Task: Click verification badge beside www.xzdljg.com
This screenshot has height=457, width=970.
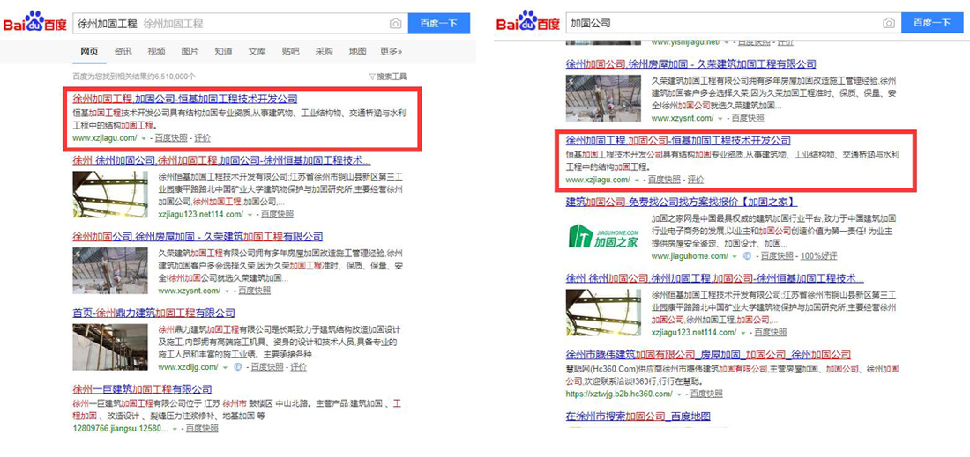Action: coord(237,367)
